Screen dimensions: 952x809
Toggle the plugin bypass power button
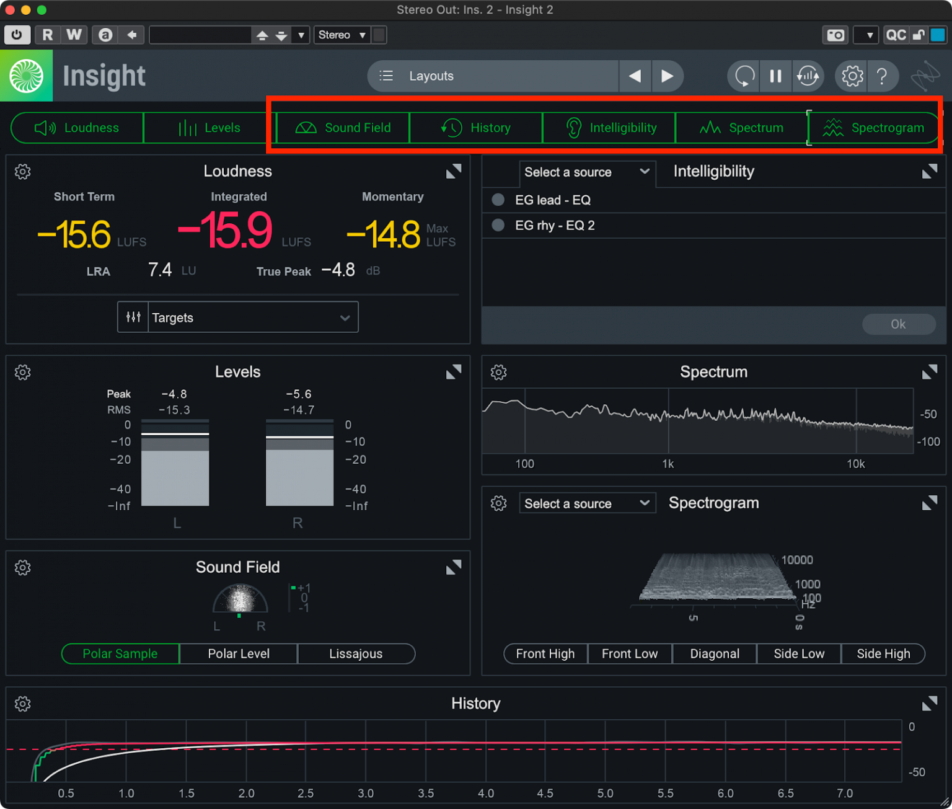(17, 35)
